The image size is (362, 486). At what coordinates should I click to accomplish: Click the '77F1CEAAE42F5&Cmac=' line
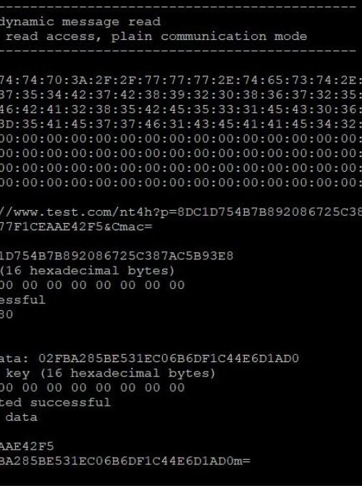(76, 227)
